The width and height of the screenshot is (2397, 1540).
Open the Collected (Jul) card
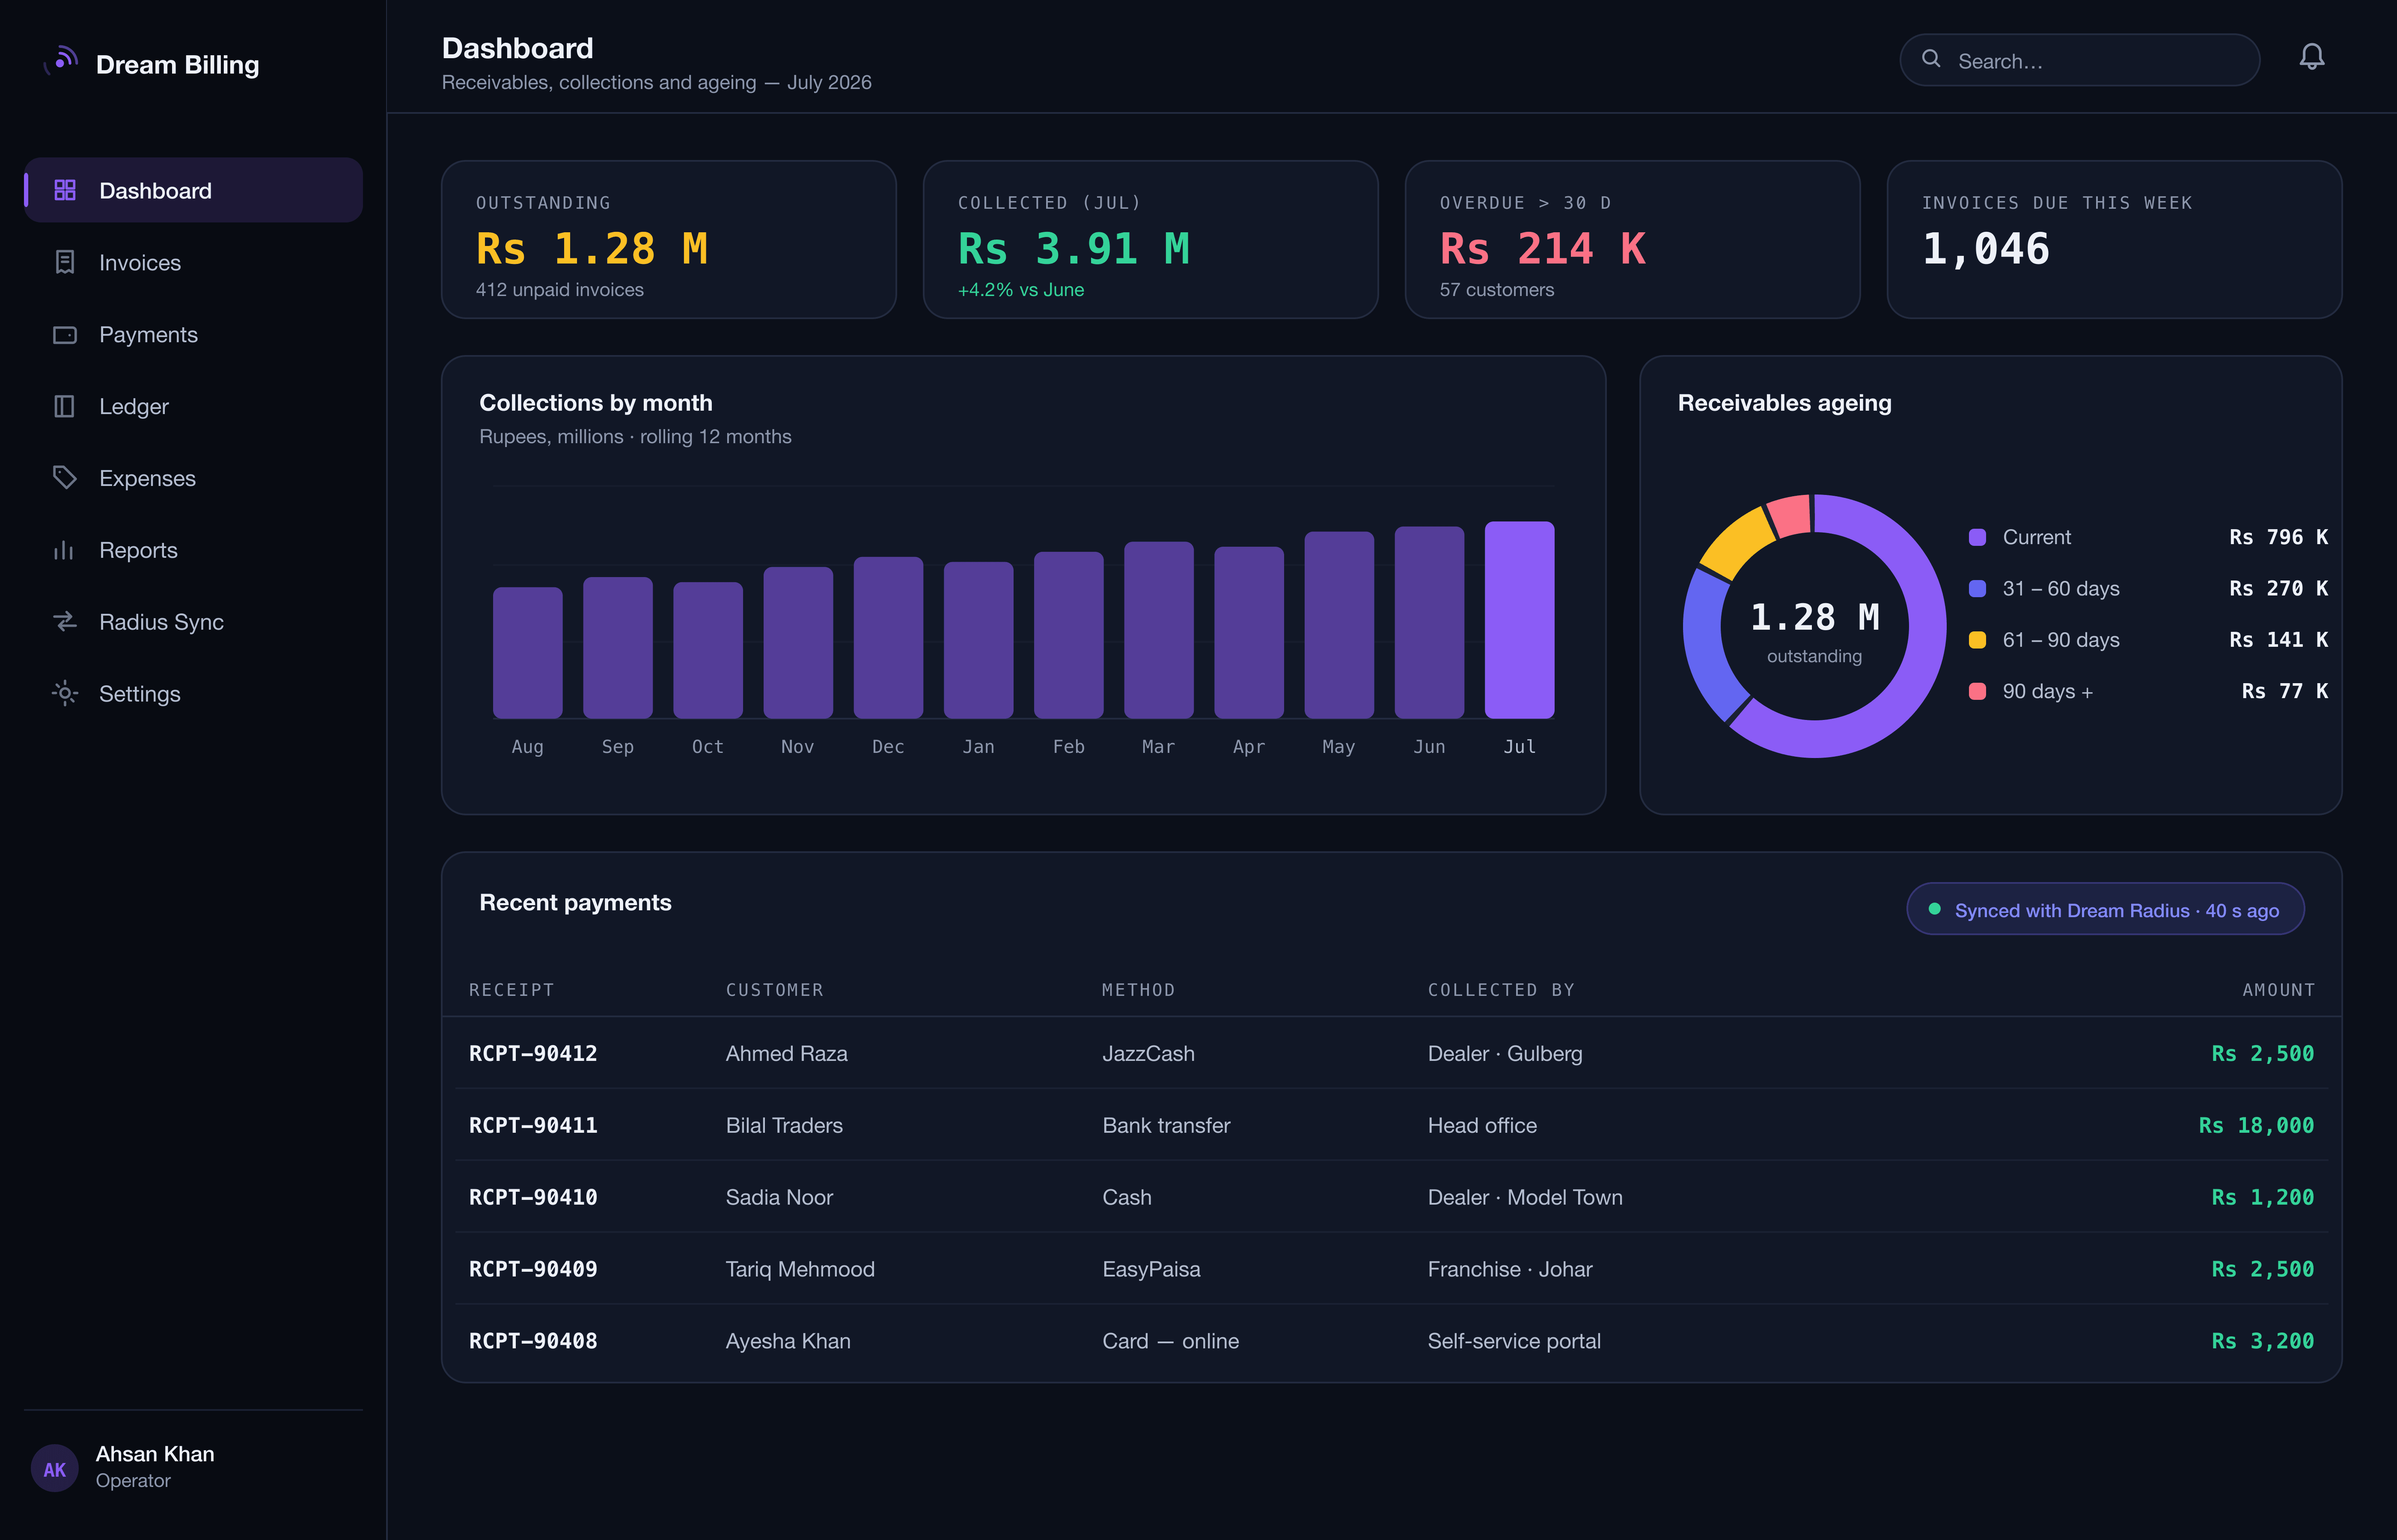(x=1151, y=240)
